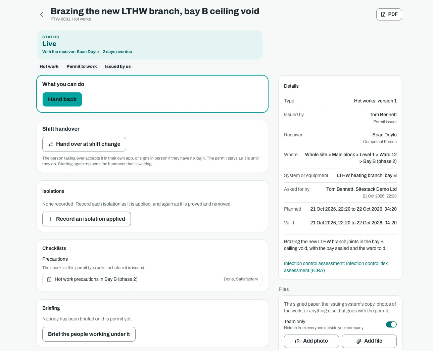Click the swap arrows icon on shift handover
This screenshot has height=351, width=433.
pyautogui.click(x=51, y=144)
